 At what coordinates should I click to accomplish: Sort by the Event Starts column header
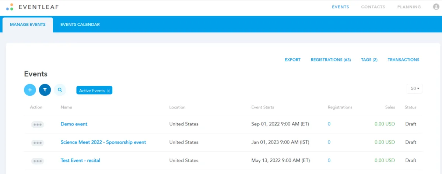coord(263,107)
